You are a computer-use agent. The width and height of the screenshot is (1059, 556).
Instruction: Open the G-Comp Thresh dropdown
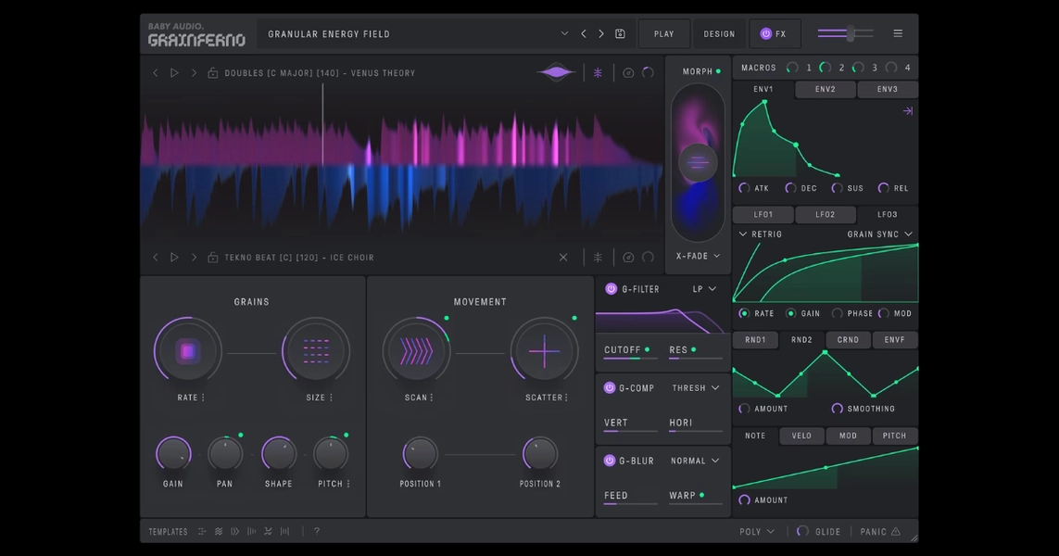click(x=696, y=387)
